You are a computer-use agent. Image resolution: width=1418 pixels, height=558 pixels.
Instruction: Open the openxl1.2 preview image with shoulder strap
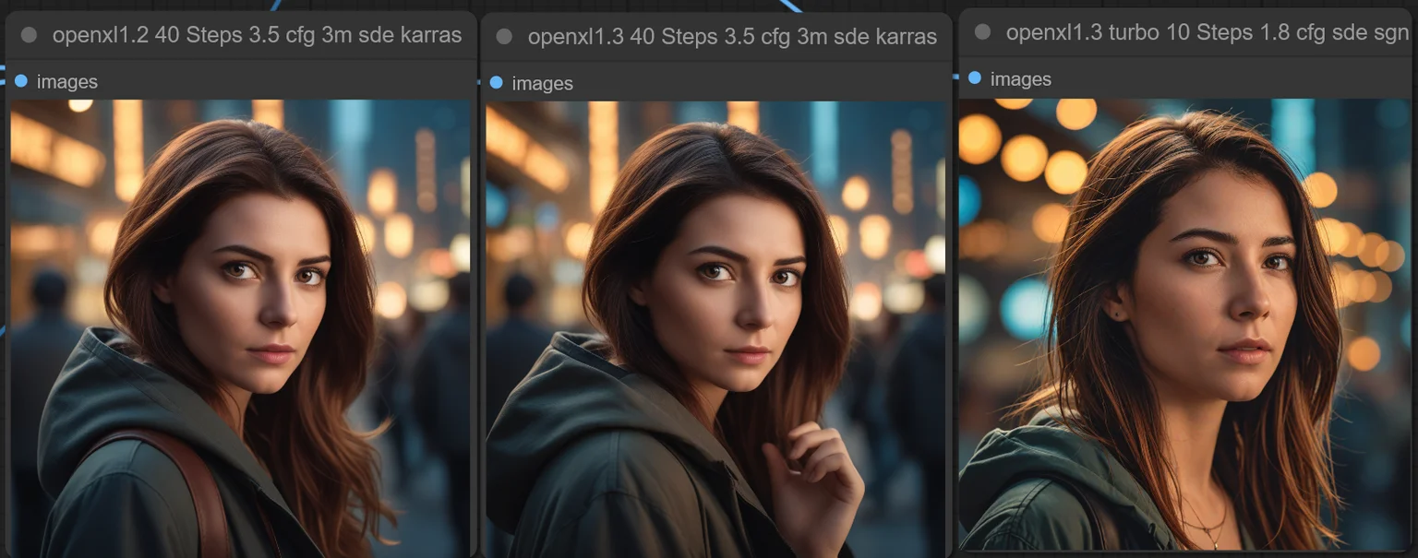point(240,327)
